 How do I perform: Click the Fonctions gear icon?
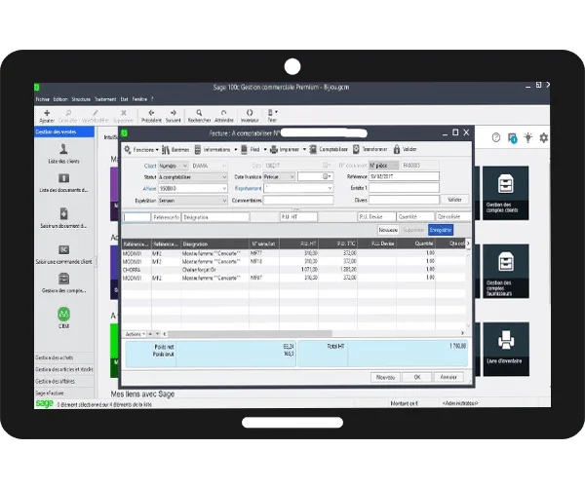(128, 149)
